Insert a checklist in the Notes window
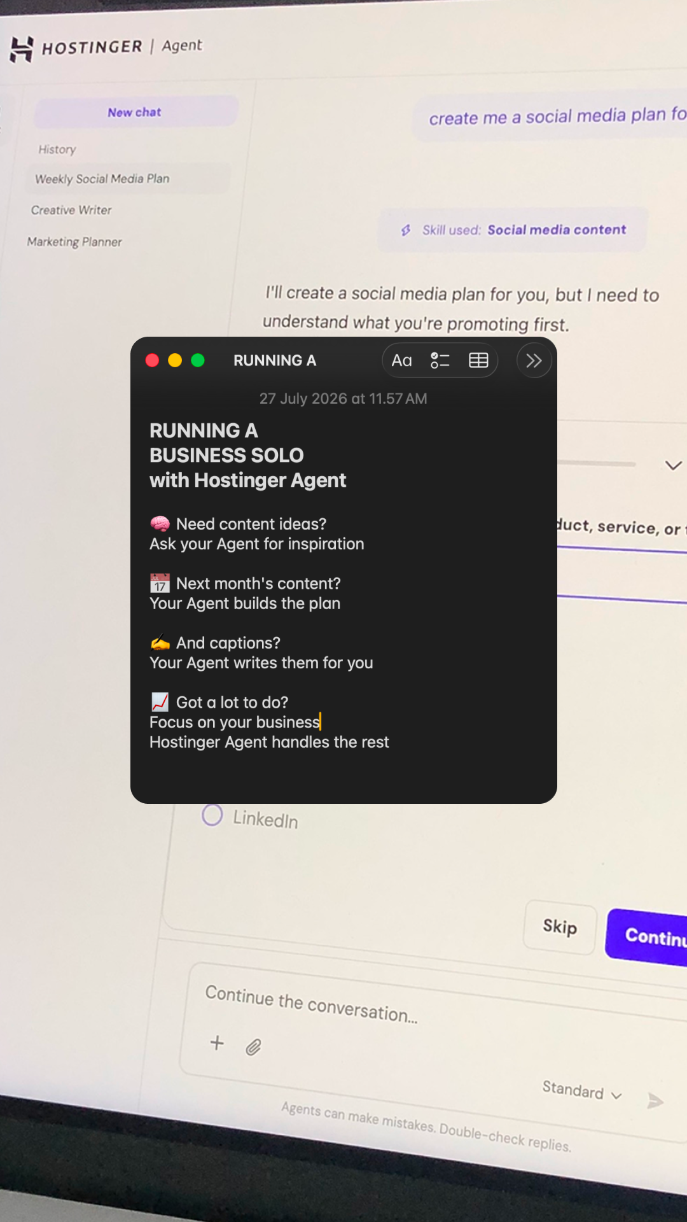Image resolution: width=687 pixels, height=1222 pixels. click(440, 360)
